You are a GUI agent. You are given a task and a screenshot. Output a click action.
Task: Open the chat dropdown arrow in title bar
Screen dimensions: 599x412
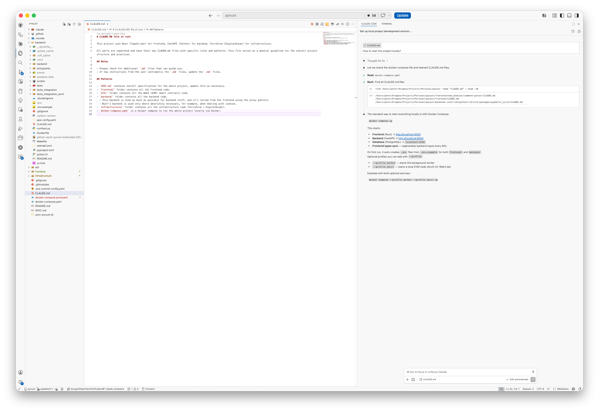click(x=389, y=15)
